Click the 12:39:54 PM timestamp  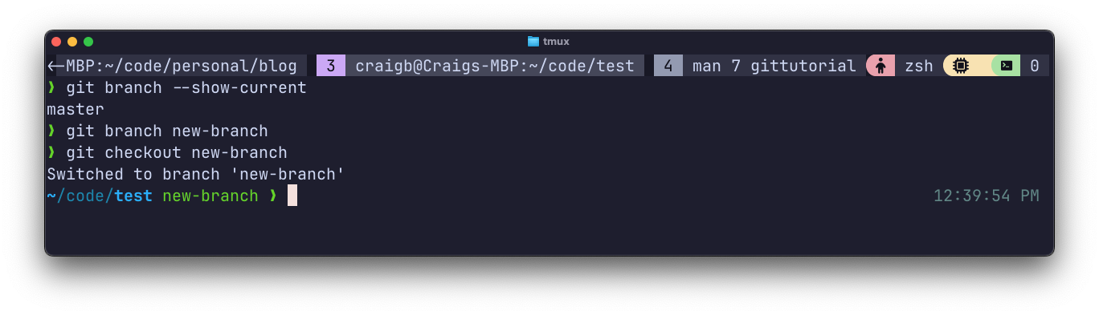[x=987, y=196]
